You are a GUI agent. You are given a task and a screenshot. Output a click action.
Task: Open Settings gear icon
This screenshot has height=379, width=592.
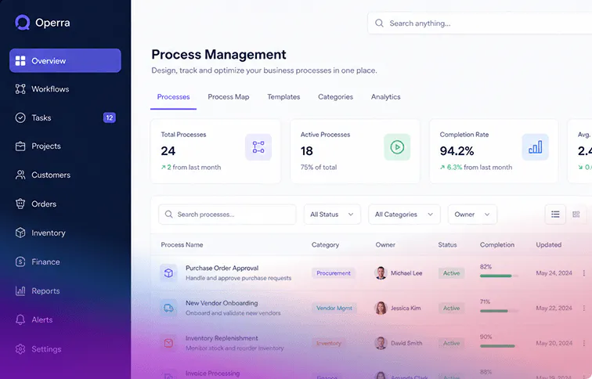tap(20, 349)
